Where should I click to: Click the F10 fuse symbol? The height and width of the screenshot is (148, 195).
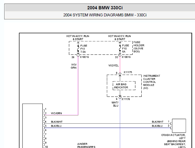[120, 48]
